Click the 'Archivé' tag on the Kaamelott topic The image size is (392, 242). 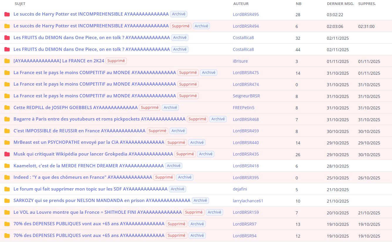174,166
